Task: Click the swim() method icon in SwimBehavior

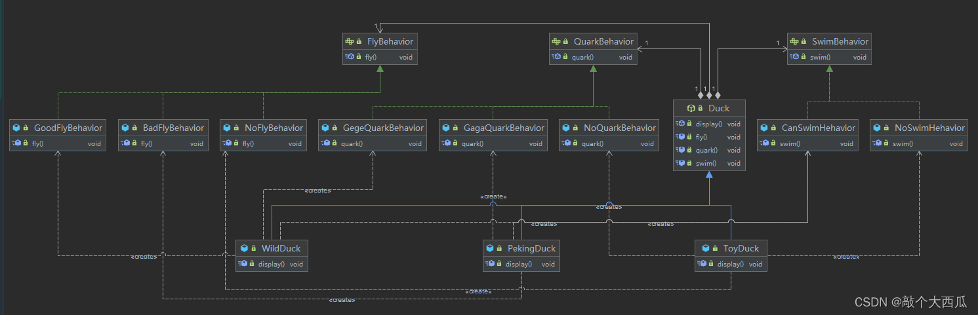Action: point(794,57)
